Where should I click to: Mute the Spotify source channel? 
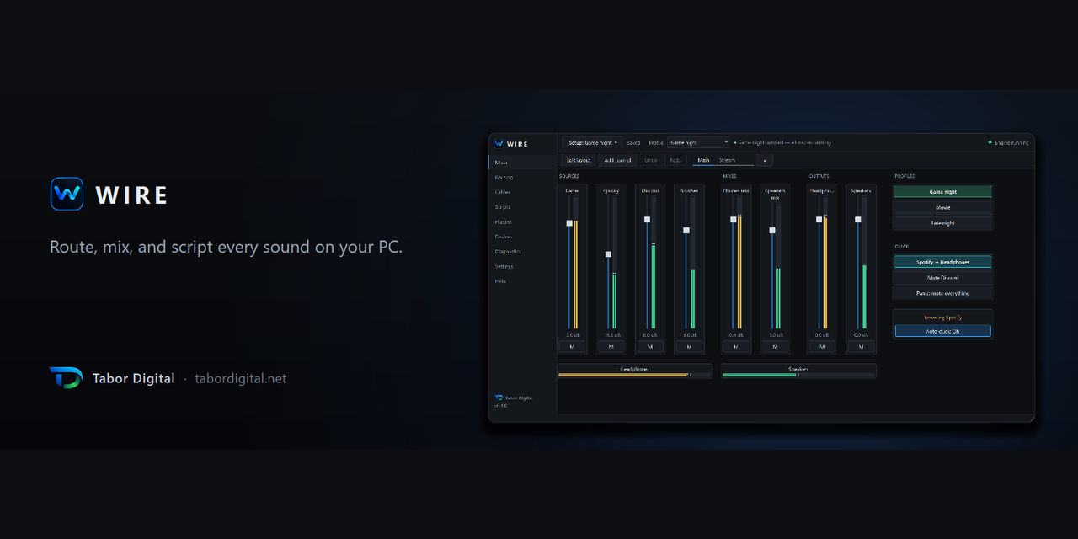pyautogui.click(x=611, y=346)
